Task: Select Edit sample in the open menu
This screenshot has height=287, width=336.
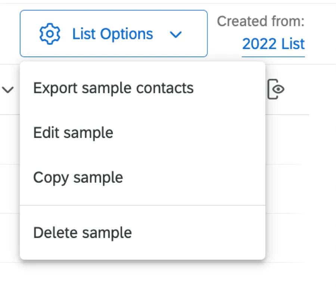Action: click(x=73, y=133)
